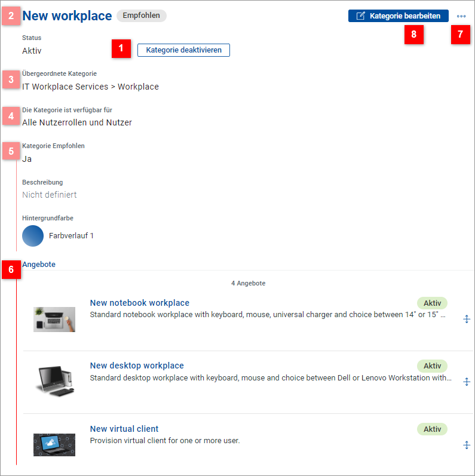Screen dimensions: 475x476
Task: Click the virtual client thumbnail image
Action: (x=54, y=444)
